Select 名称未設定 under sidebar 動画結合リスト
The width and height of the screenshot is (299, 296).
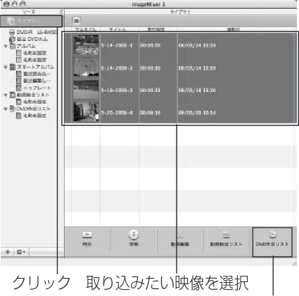[31, 102]
